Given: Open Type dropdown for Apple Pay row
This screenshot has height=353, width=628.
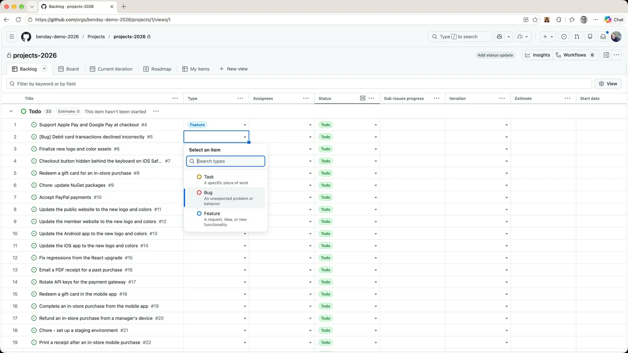Looking at the screenshot, I should [x=245, y=125].
